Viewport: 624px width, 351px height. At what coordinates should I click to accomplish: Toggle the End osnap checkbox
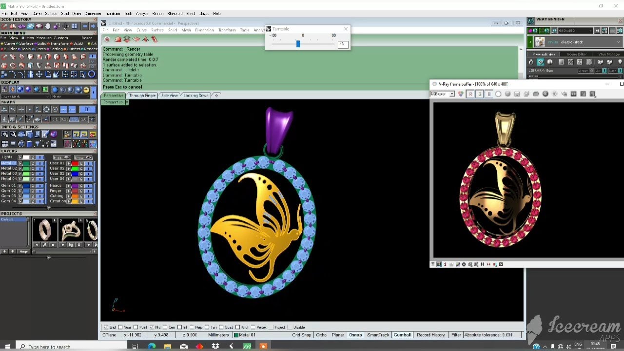[106, 327]
